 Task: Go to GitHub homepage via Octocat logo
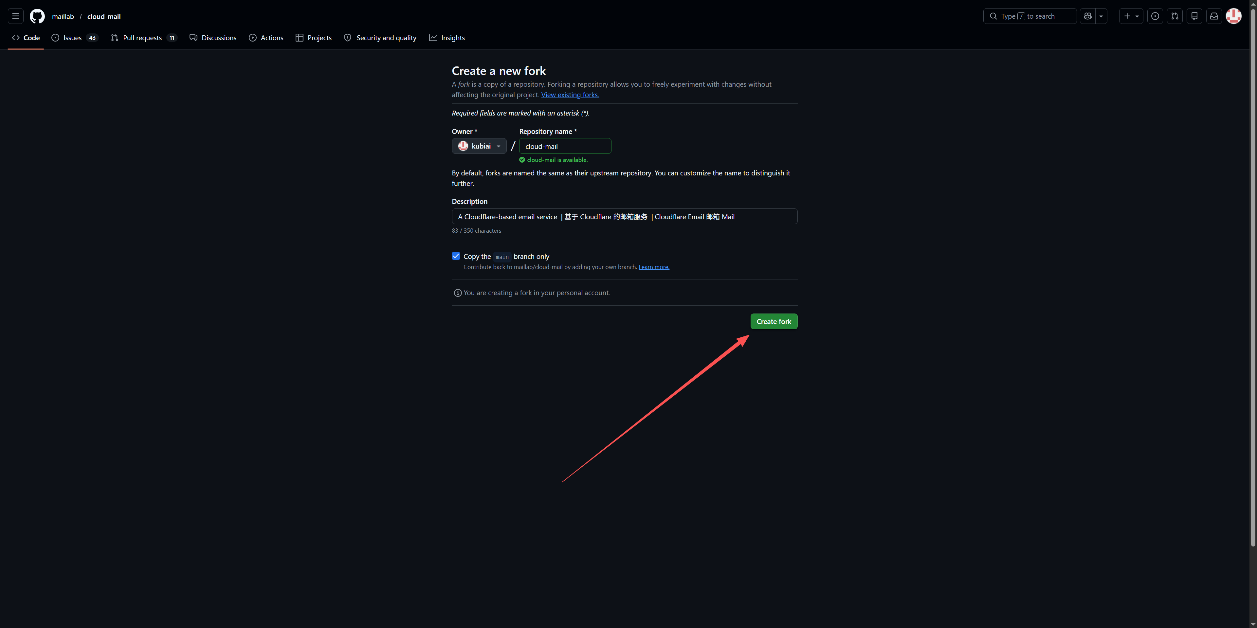tap(37, 16)
